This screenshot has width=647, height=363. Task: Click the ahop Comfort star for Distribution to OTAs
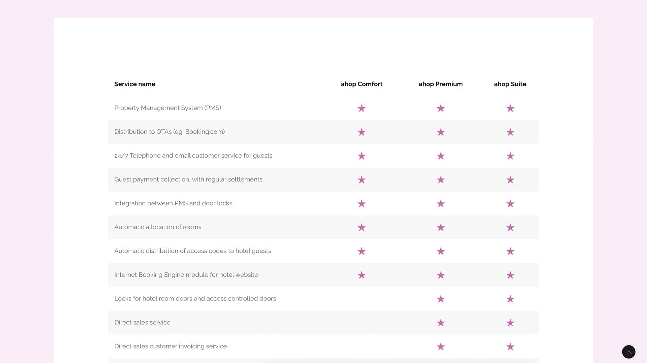pos(362,132)
